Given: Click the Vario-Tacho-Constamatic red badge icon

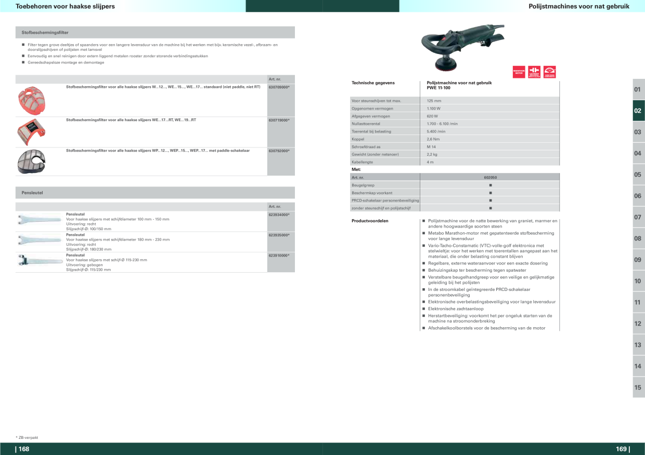Looking at the screenshot, I should coord(550,72).
